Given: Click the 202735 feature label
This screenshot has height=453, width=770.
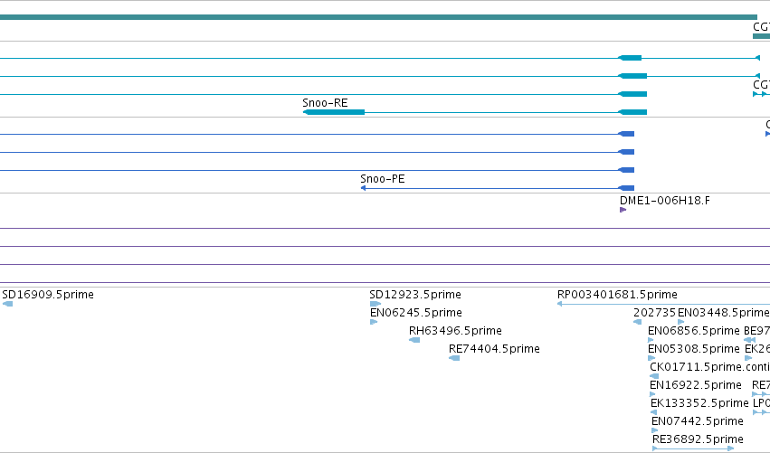Looking at the screenshot, I should pos(654,313).
